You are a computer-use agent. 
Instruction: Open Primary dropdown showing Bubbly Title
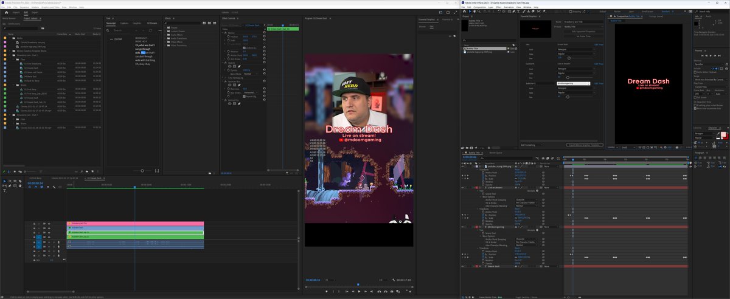pyautogui.click(x=584, y=27)
